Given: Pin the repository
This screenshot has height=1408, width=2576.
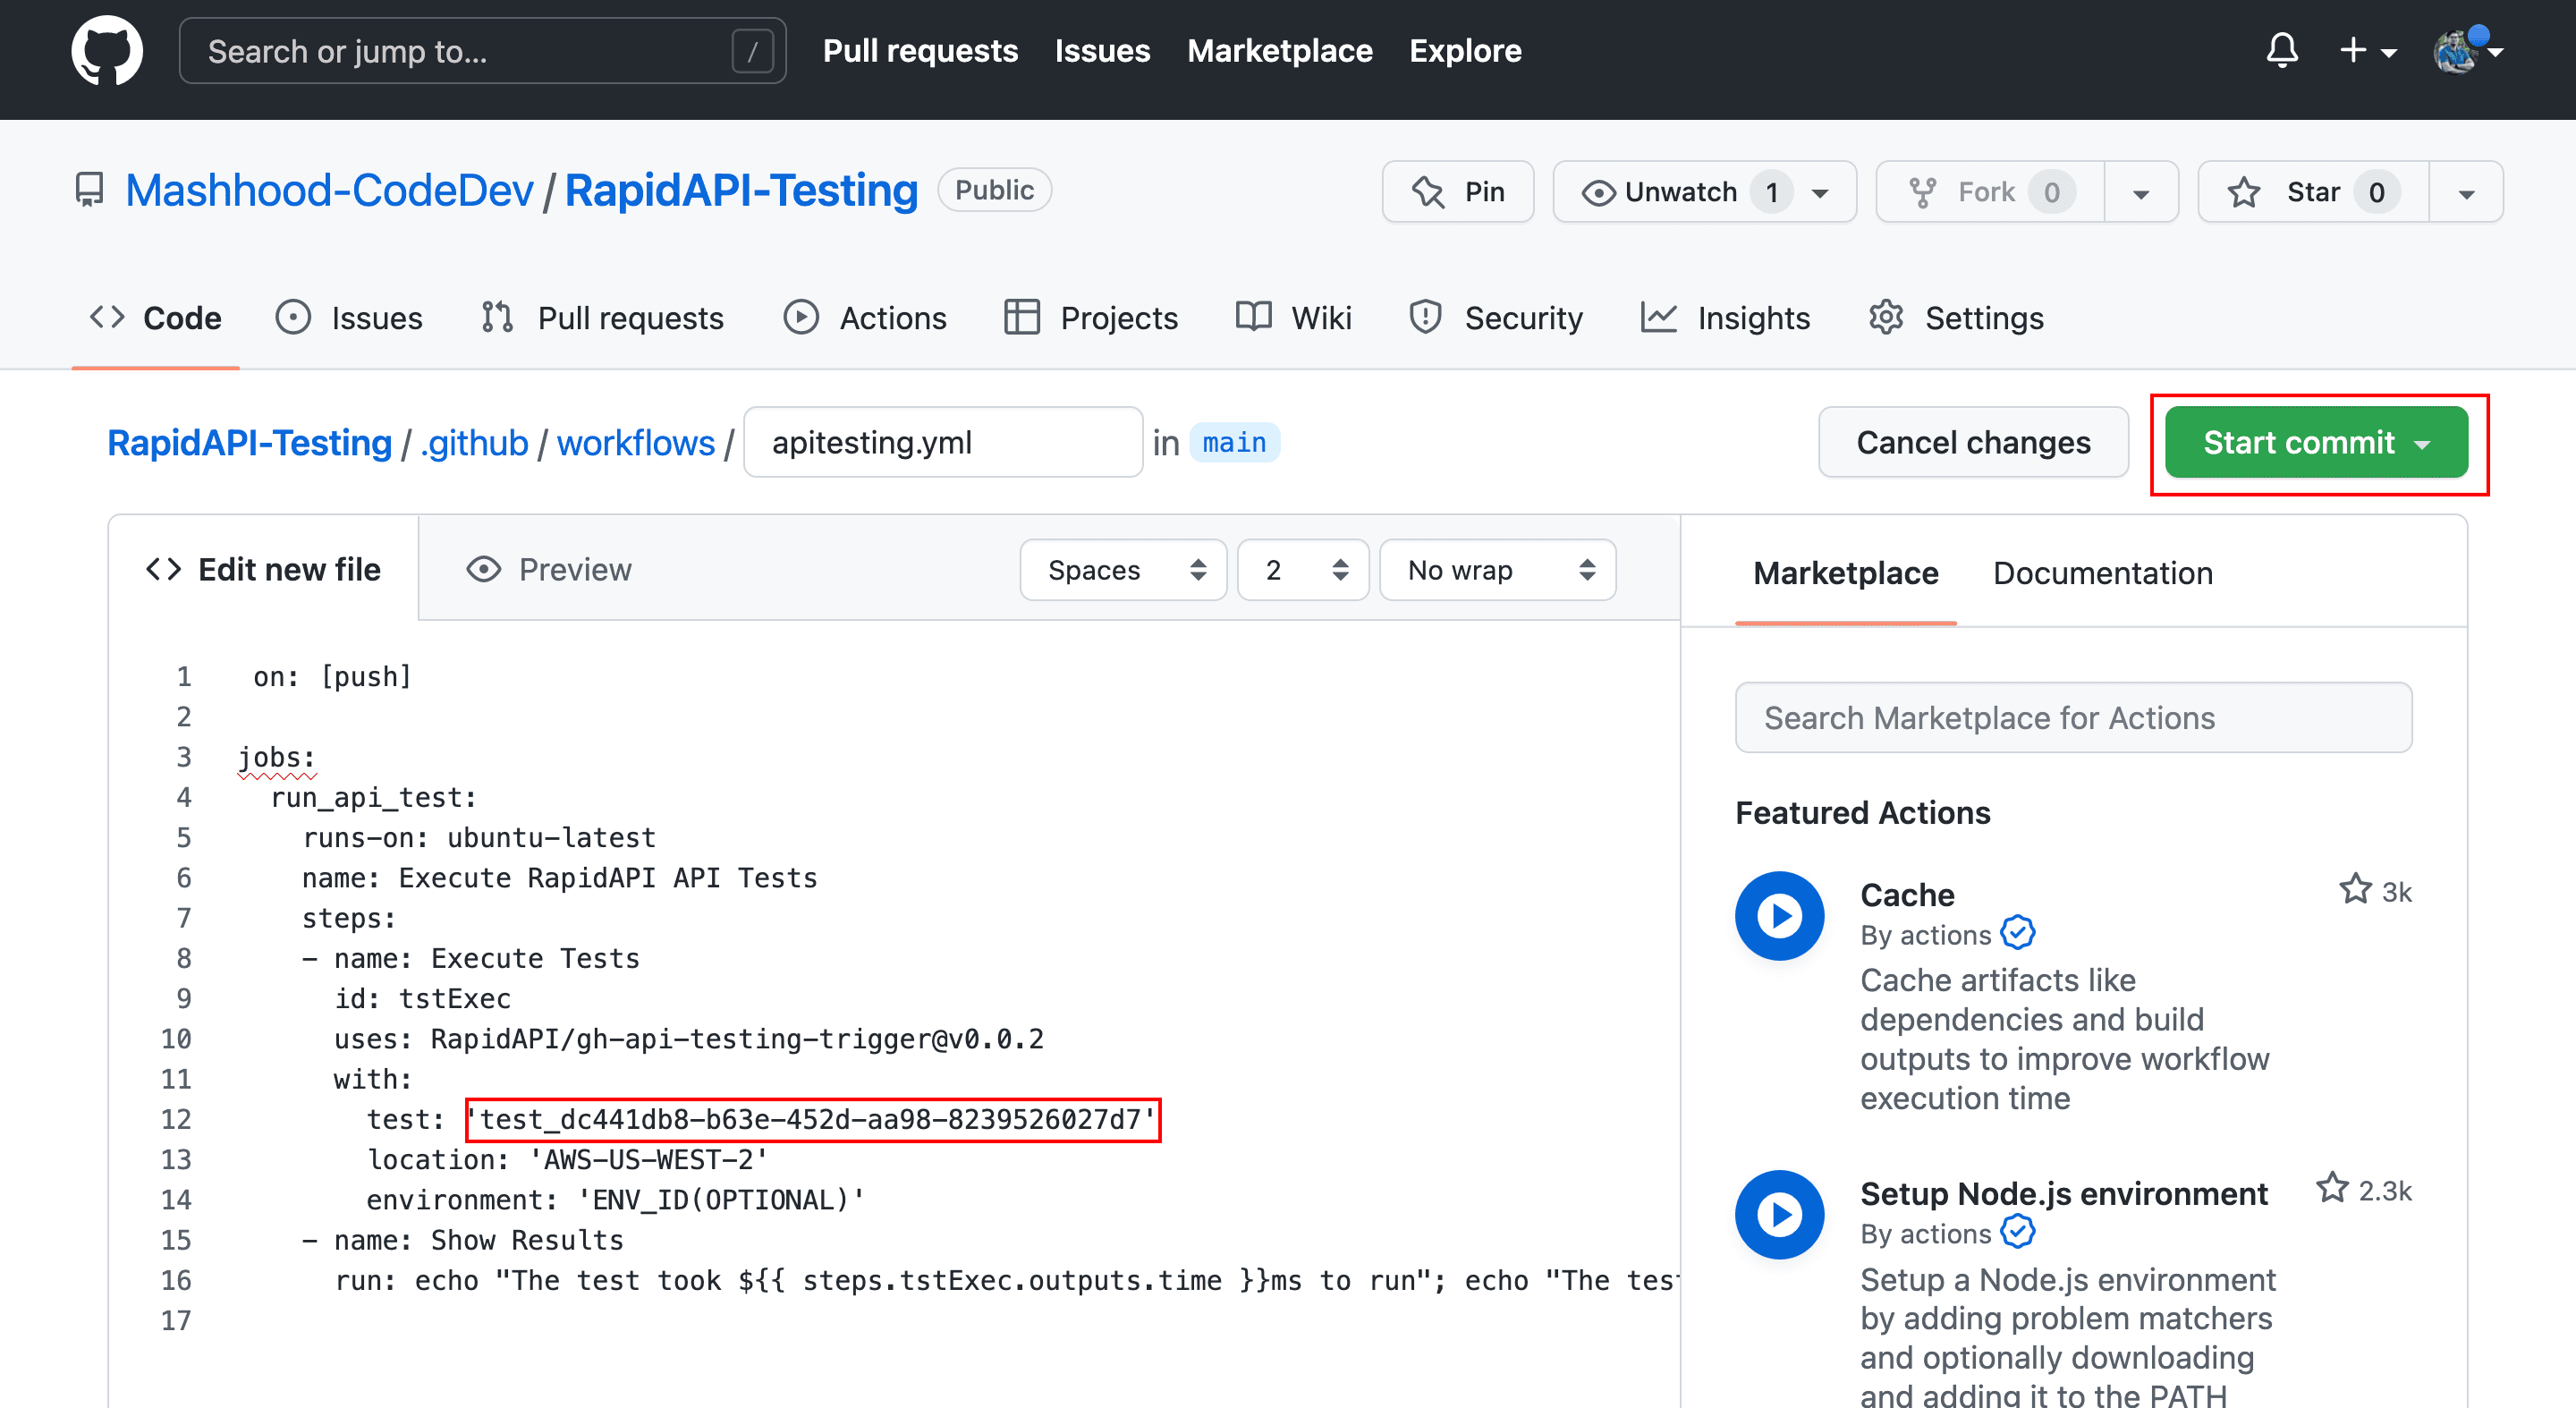Looking at the screenshot, I should (x=1457, y=192).
